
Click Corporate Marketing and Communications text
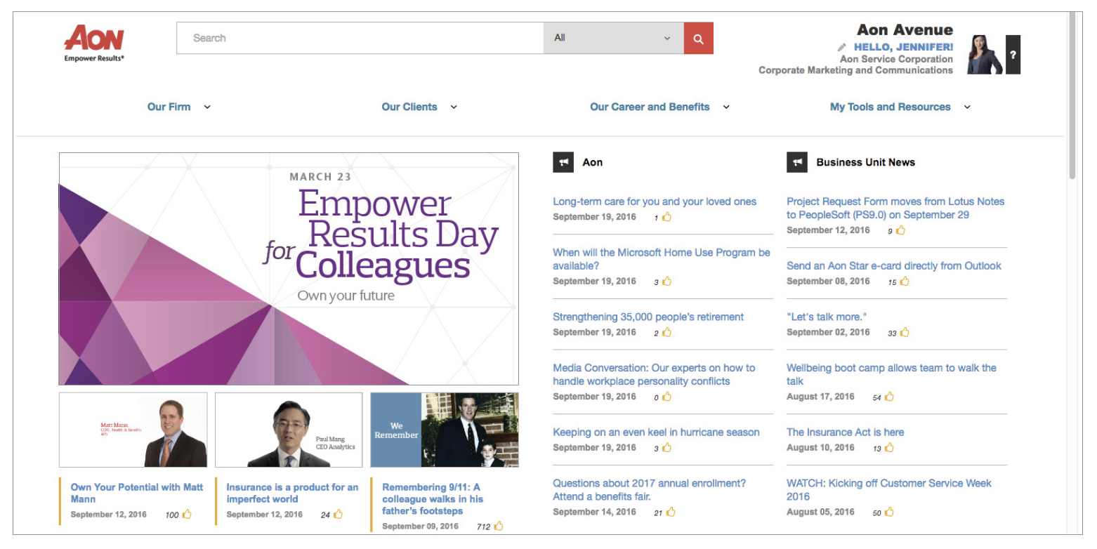855,70
